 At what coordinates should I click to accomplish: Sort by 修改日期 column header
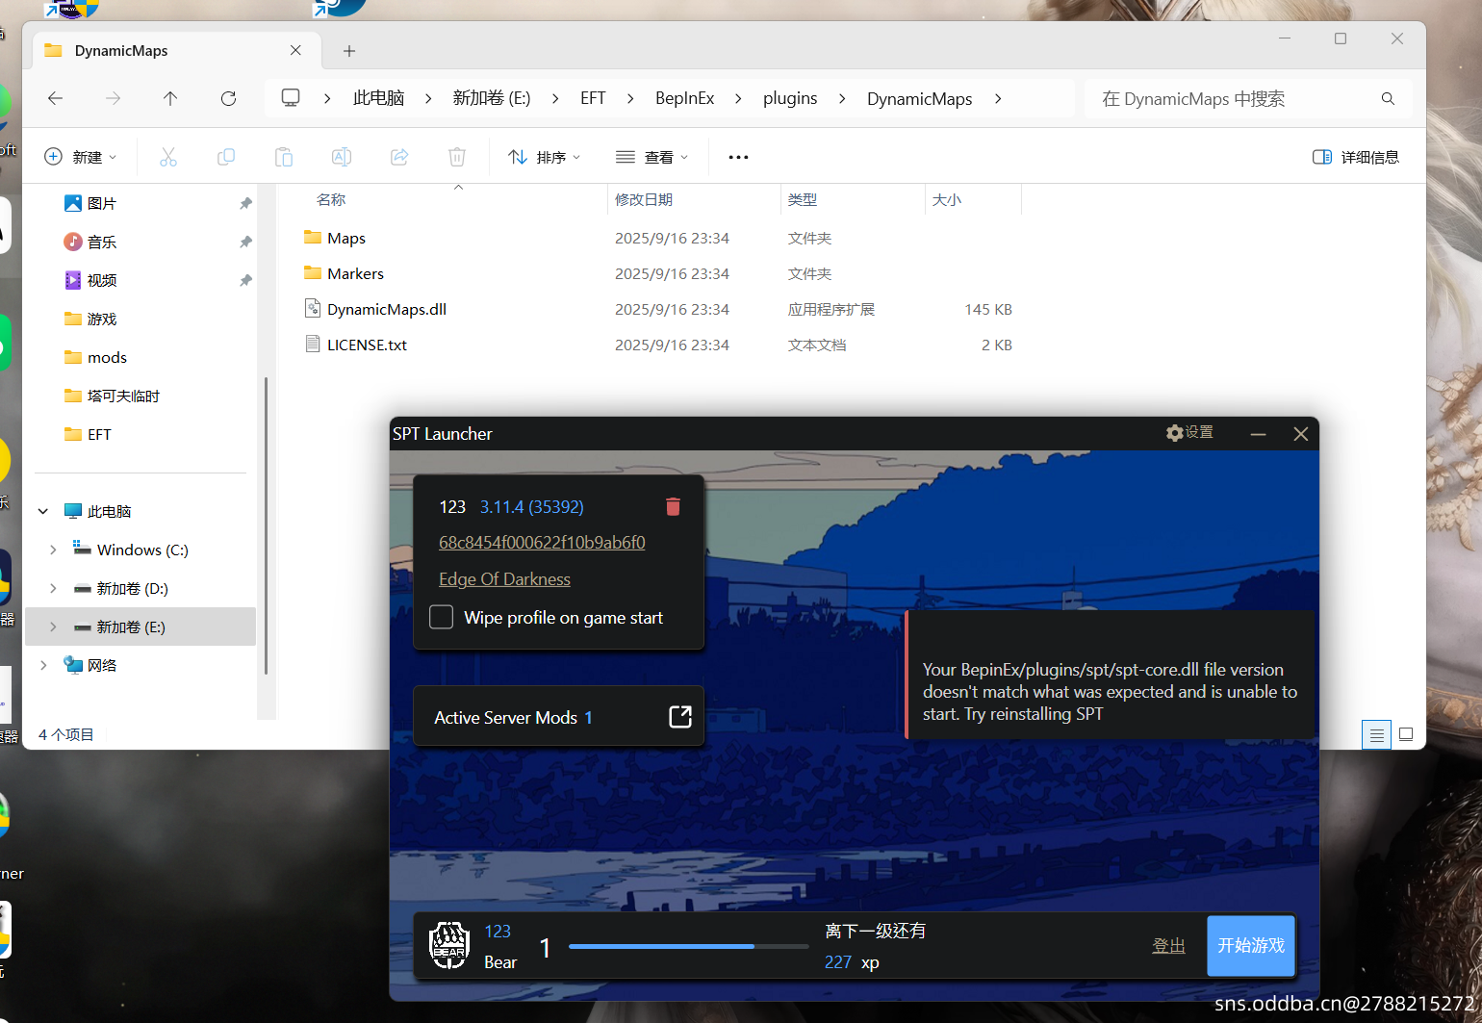click(x=644, y=199)
